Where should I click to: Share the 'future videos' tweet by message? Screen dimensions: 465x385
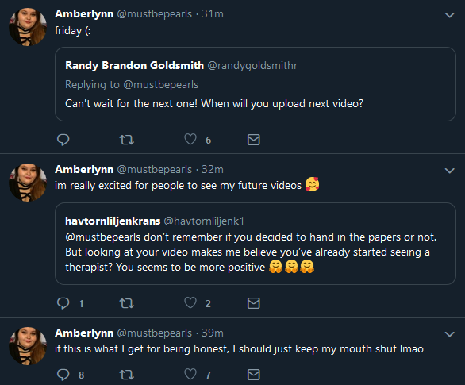click(x=254, y=303)
